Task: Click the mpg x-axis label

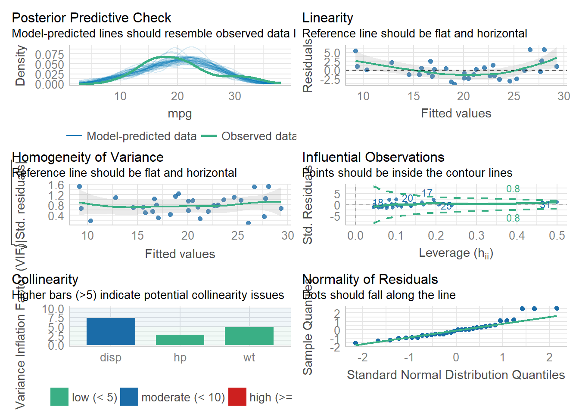Action: [x=180, y=114]
